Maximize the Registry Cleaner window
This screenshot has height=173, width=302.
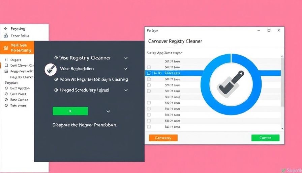[x=269, y=30]
